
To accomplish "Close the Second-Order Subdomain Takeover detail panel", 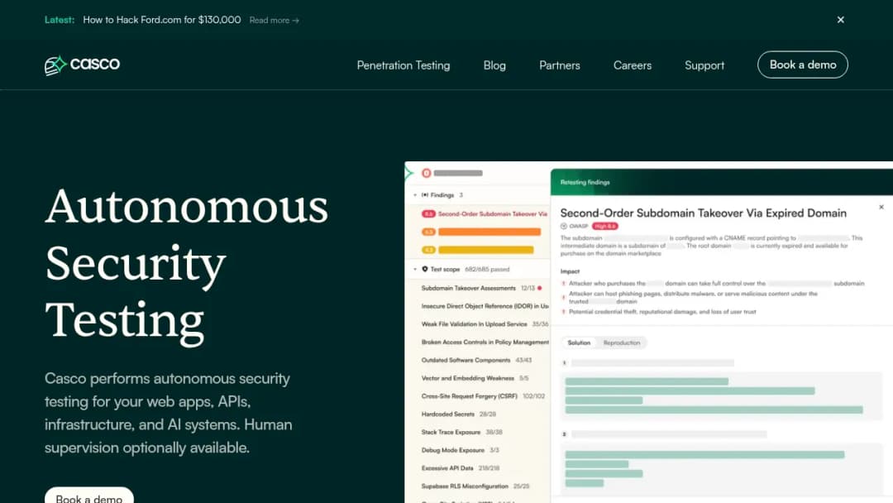I will coord(881,208).
